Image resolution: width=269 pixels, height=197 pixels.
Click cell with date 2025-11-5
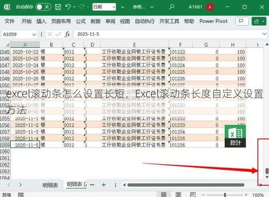pyautogui.click(x=25, y=145)
